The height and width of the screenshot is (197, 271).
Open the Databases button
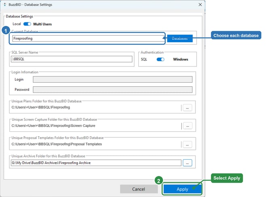click(x=180, y=39)
